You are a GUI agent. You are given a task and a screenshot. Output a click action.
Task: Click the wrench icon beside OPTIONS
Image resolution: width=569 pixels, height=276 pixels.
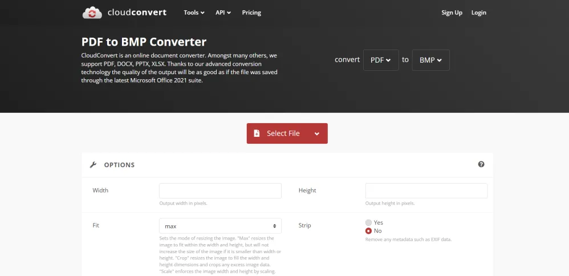point(93,165)
